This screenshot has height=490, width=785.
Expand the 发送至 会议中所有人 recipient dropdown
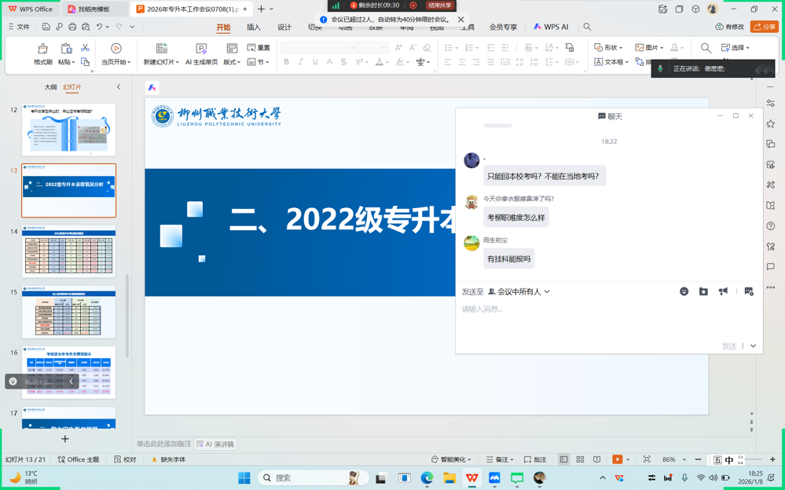click(x=519, y=291)
